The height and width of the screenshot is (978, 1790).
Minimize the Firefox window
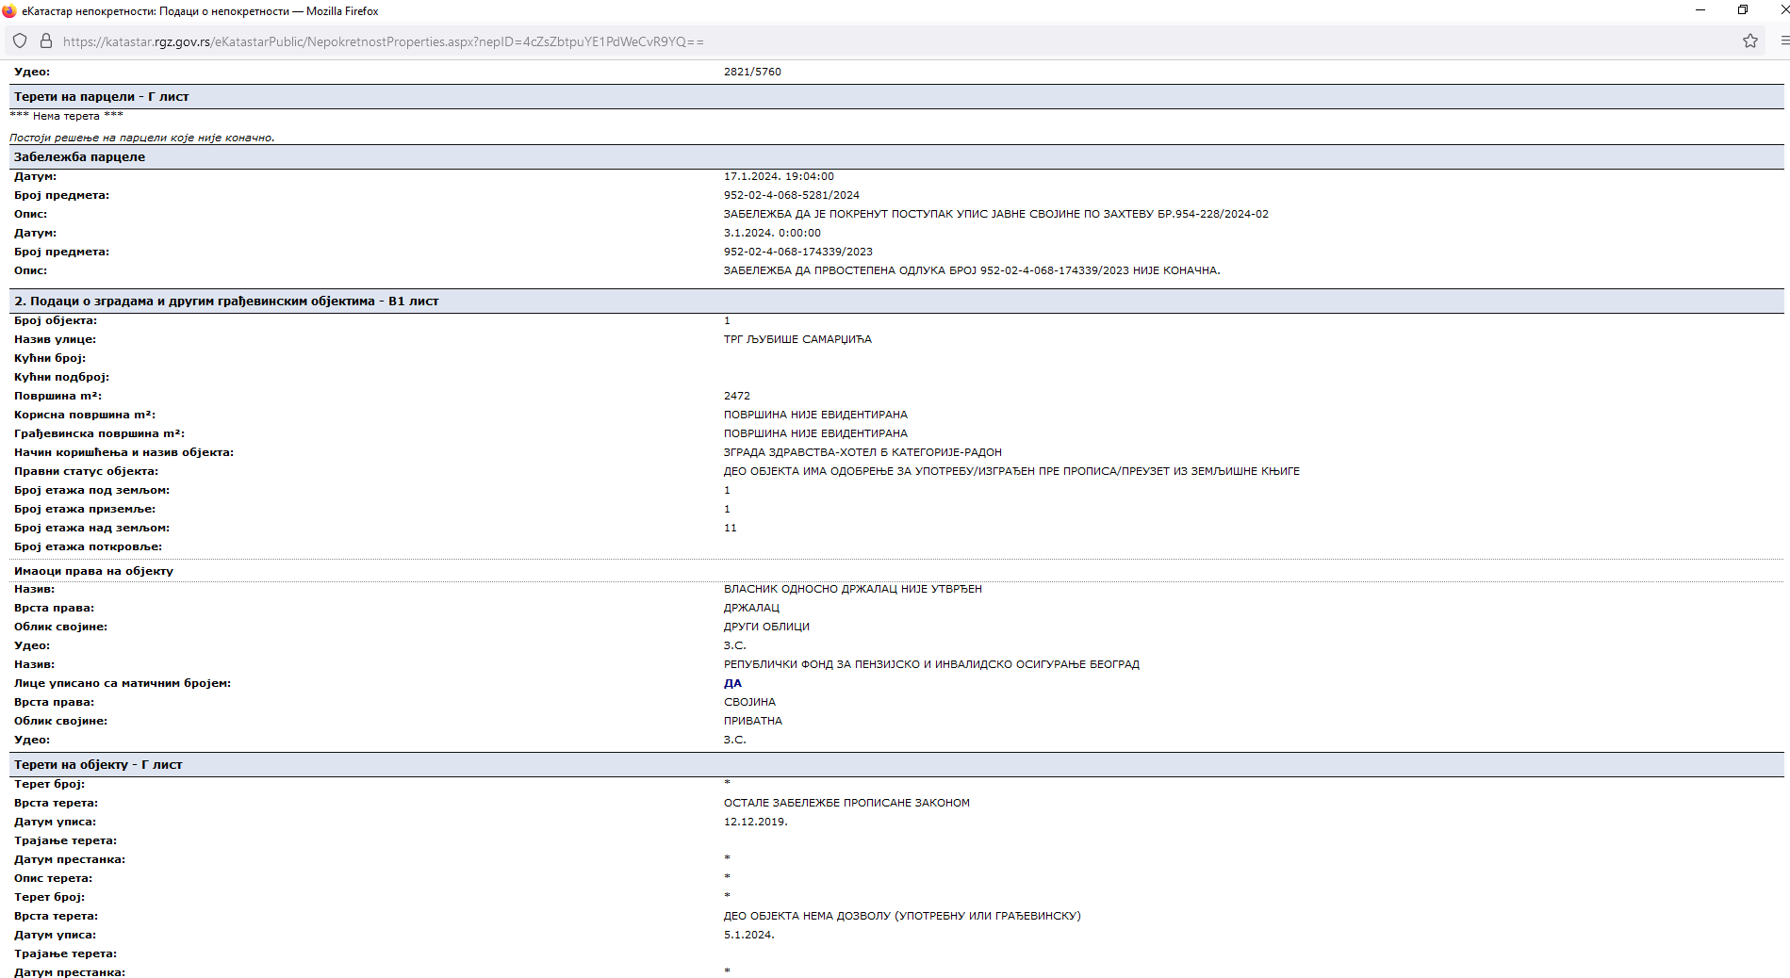pos(1700,10)
